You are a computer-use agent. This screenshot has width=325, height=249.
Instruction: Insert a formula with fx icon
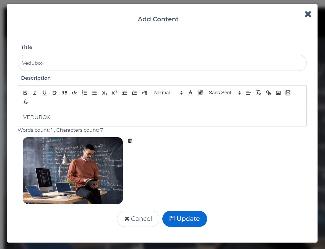click(25, 102)
